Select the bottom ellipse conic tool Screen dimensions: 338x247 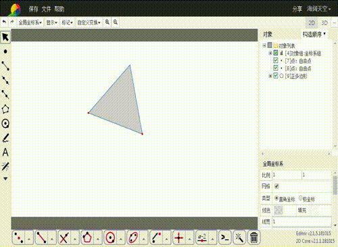[x=133, y=238]
